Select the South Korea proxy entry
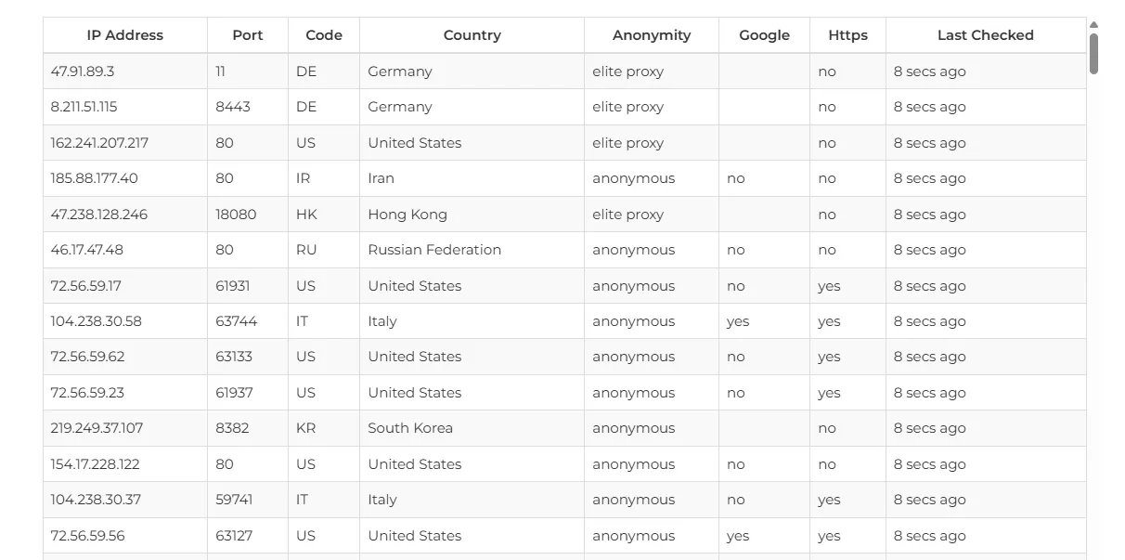1125x560 pixels. point(409,428)
